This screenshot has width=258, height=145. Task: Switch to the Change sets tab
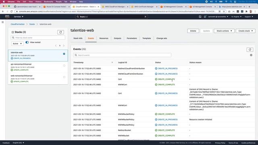pyautogui.click(x=162, y=38)
